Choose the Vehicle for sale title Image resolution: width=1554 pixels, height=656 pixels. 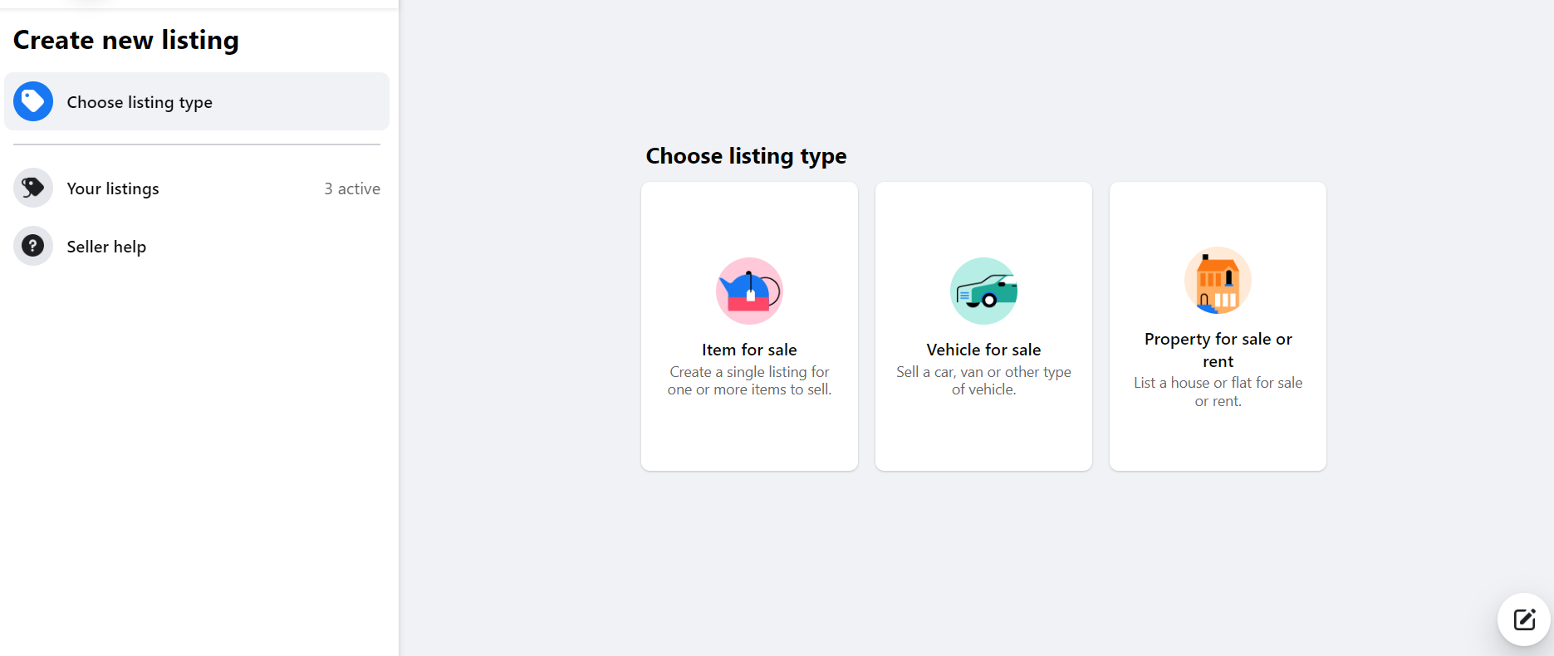click(x=983, y=350)
